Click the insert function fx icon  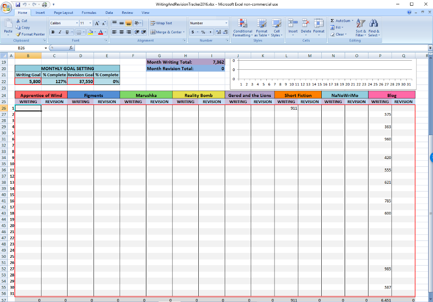[x=71, y=48]
